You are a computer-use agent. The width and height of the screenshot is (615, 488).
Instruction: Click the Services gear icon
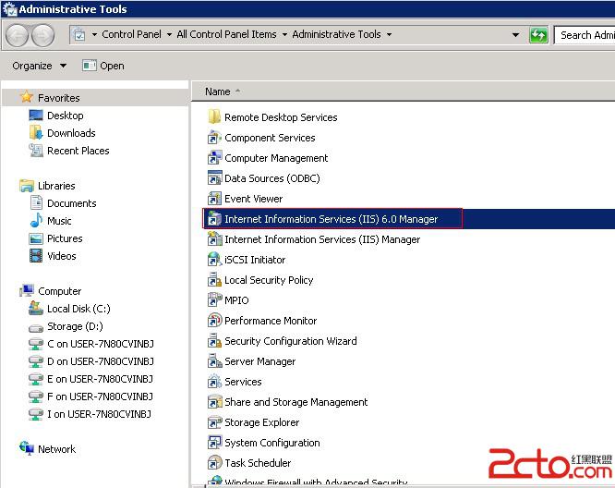(214, 382)
